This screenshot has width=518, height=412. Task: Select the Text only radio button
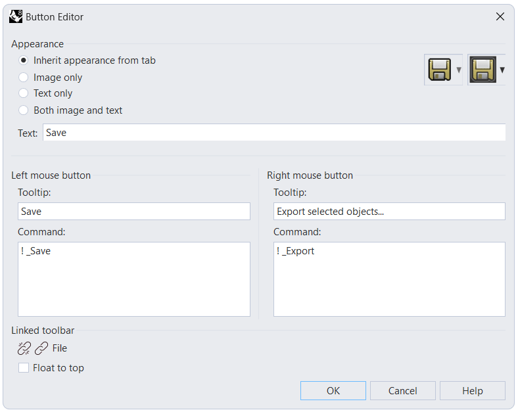pos(24,93)
